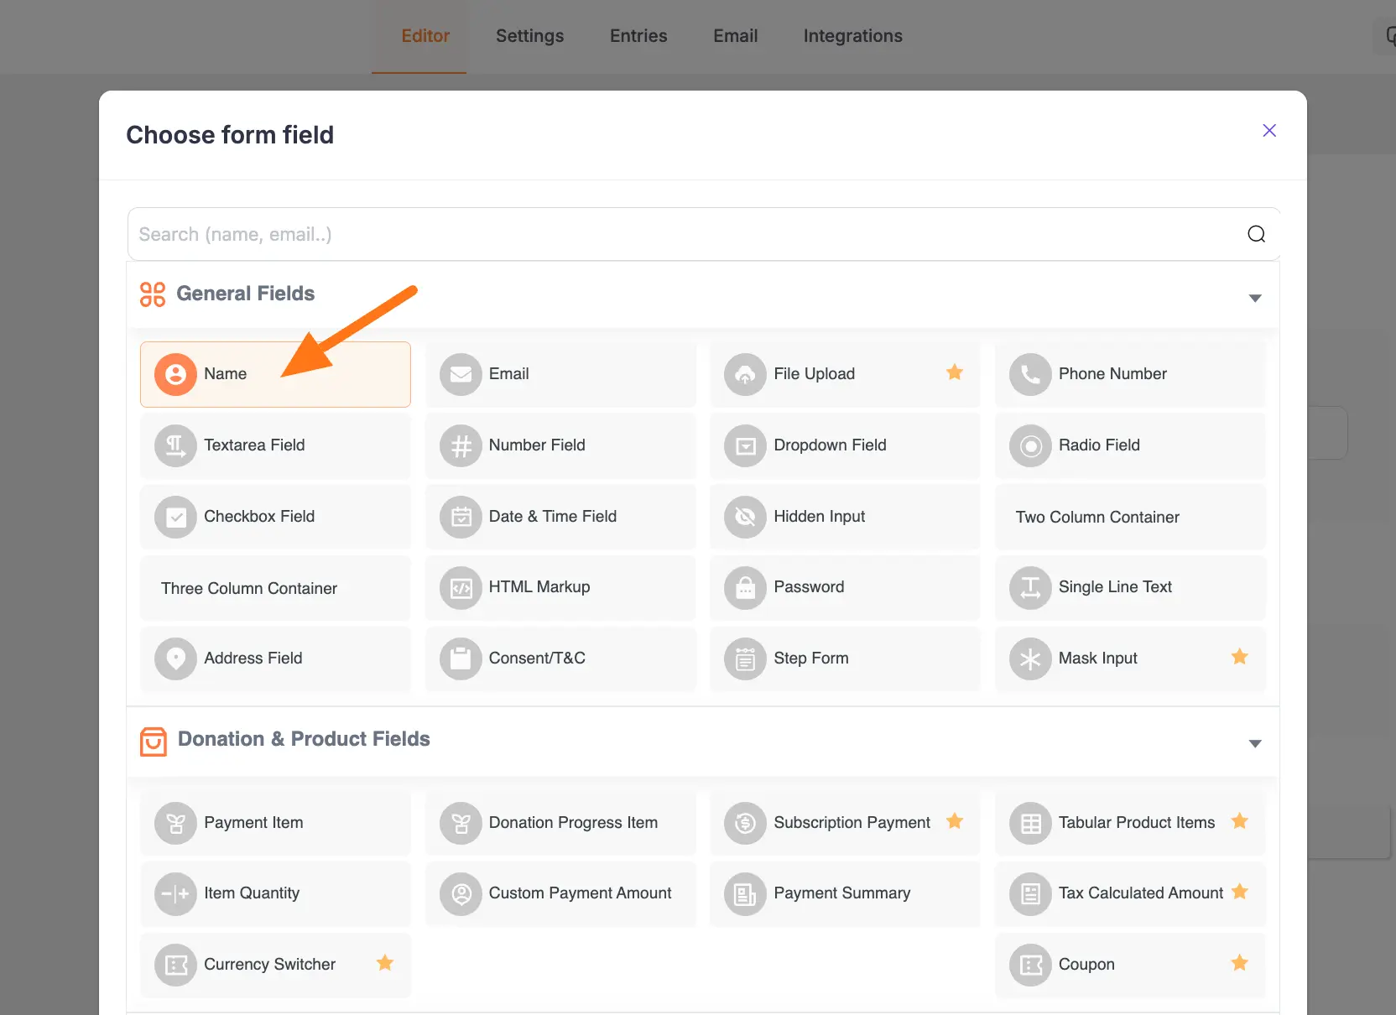Go to the Integrations tab
The image size is (1396, 1015).
coord(852,36)
